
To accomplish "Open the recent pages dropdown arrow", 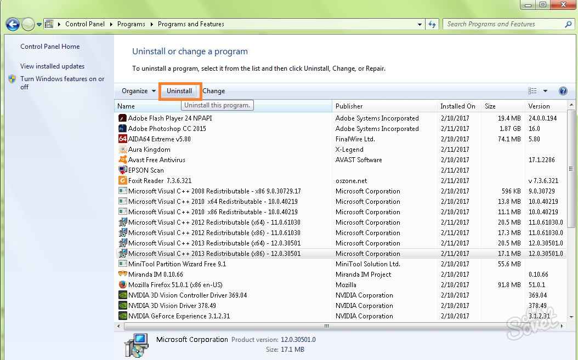I will pyautogui.click(x=39, y=25).
